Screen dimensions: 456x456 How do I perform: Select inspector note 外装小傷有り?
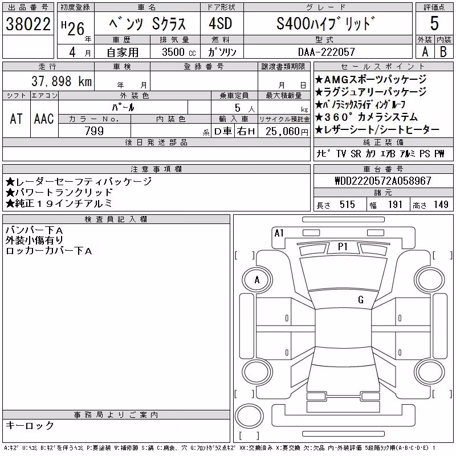(x=34, y=241)
